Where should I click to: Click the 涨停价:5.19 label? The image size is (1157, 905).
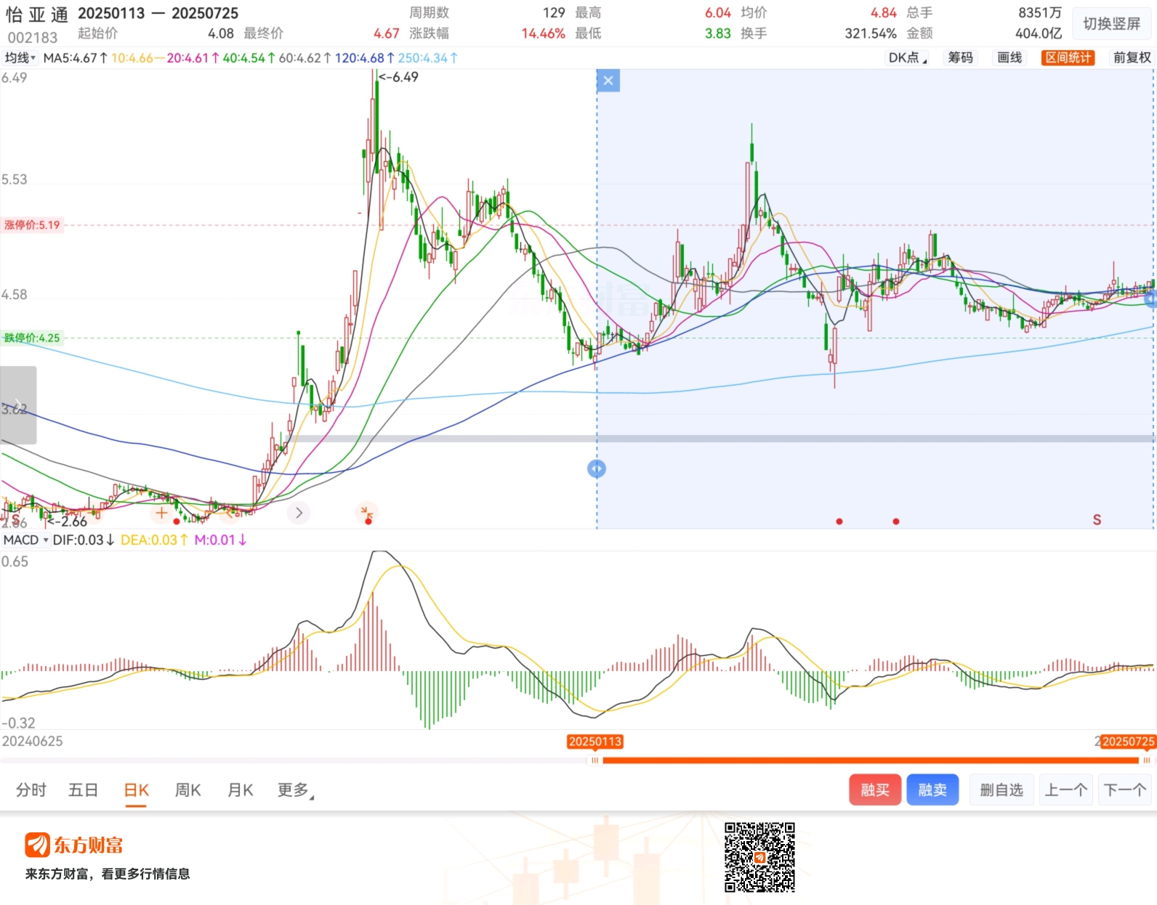click(x=32, y=225)
